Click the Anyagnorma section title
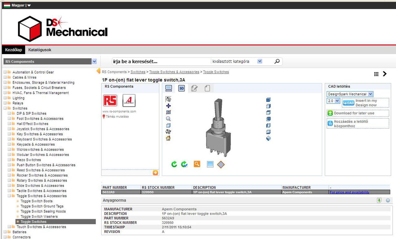 point(114,200)
